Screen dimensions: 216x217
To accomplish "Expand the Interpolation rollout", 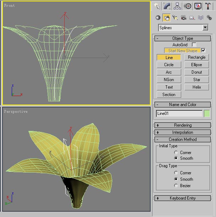I will pos(183,132).
